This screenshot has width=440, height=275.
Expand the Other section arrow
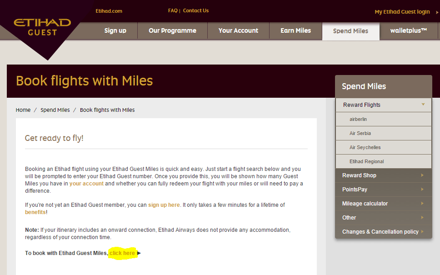[422, 217]
